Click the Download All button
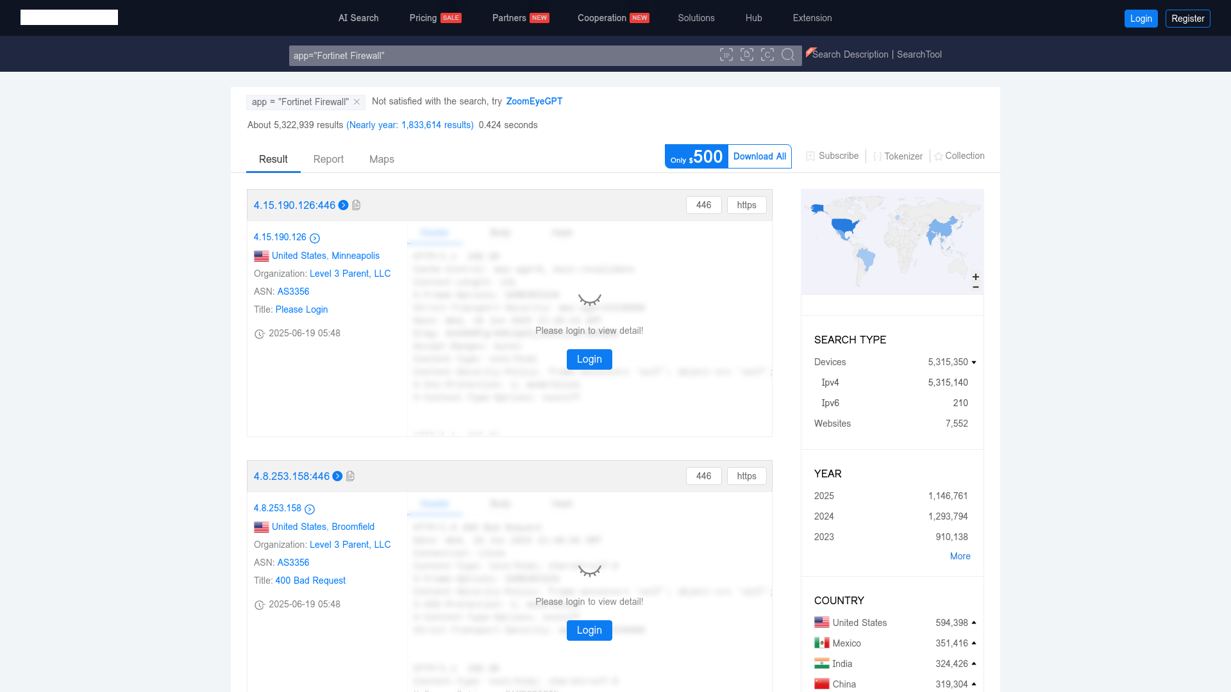The image size is (1231, 692). click(760, 156)
